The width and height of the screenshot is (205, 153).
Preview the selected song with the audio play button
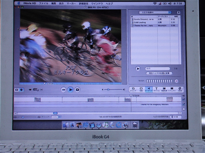pos(138,69)
